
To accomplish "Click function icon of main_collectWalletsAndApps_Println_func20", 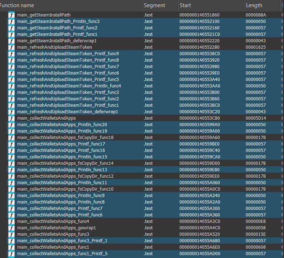I will pos(11,125).
